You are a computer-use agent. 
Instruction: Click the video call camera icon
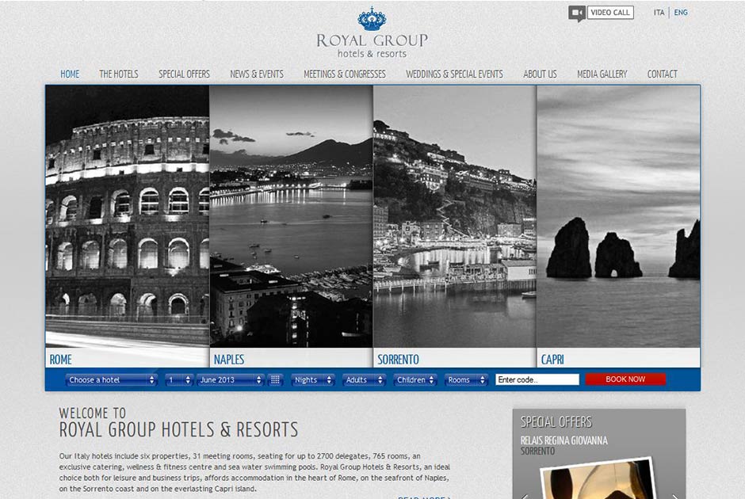pyautogui.click(x=577, y=13)
